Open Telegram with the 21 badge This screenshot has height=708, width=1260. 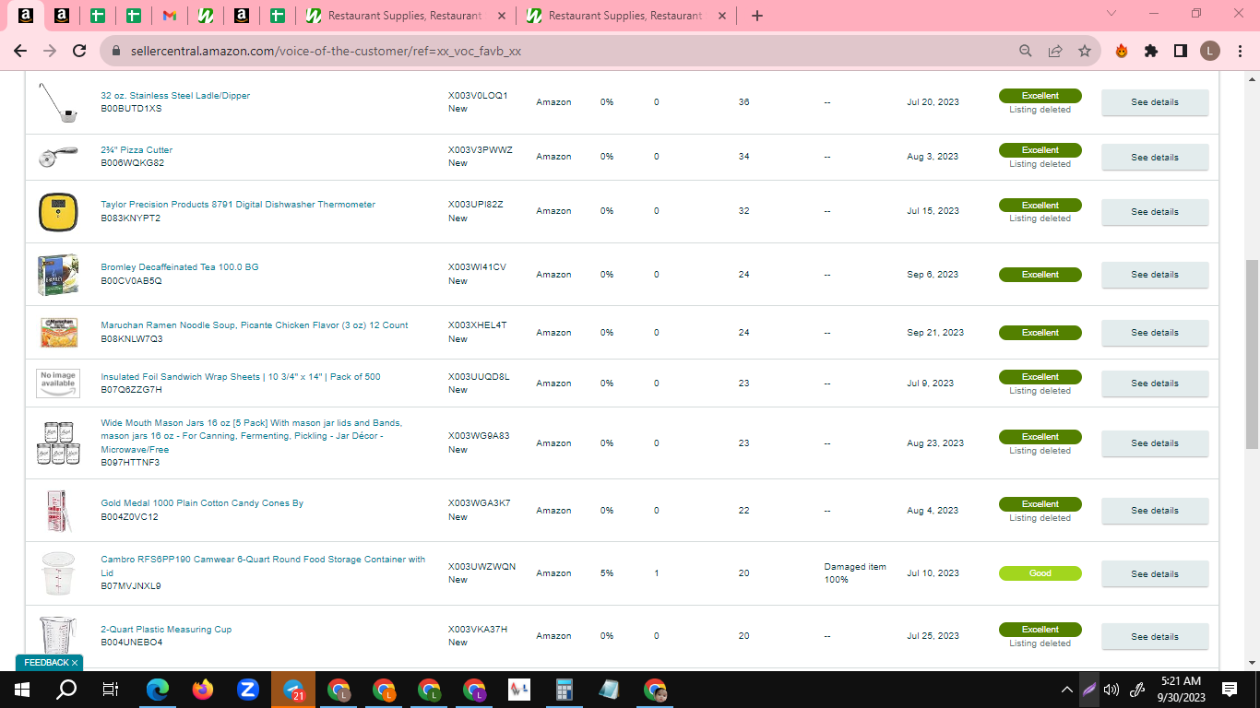(x=293, y=690)
